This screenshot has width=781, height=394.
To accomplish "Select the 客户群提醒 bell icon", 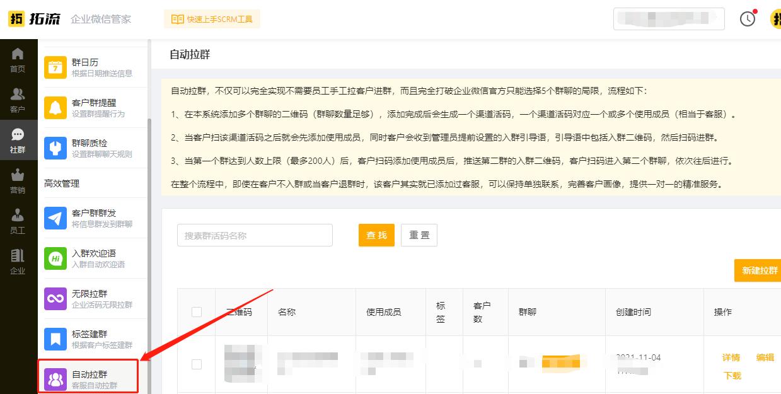I will point(55,106).
